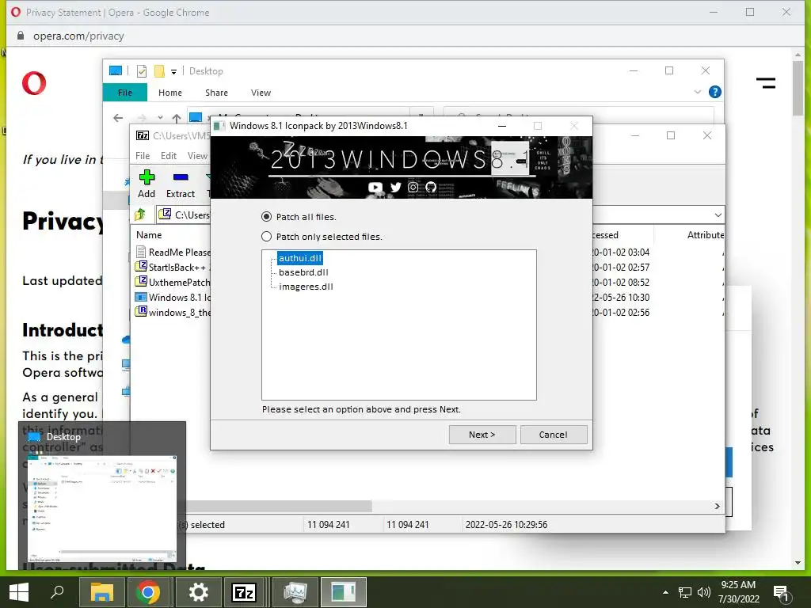
Task: Click the Opera logo on the webpage
Action: point(34,83)
